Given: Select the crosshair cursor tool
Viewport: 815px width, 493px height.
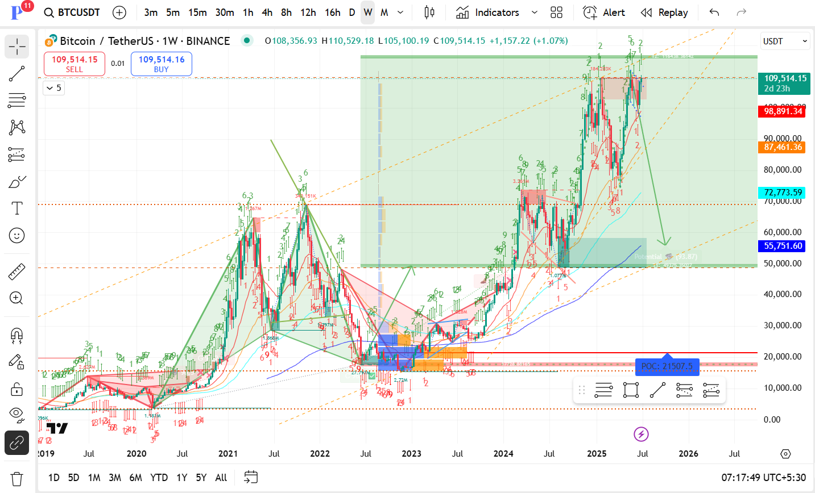Looking at the screenshot, I should [x=17, y=47].
